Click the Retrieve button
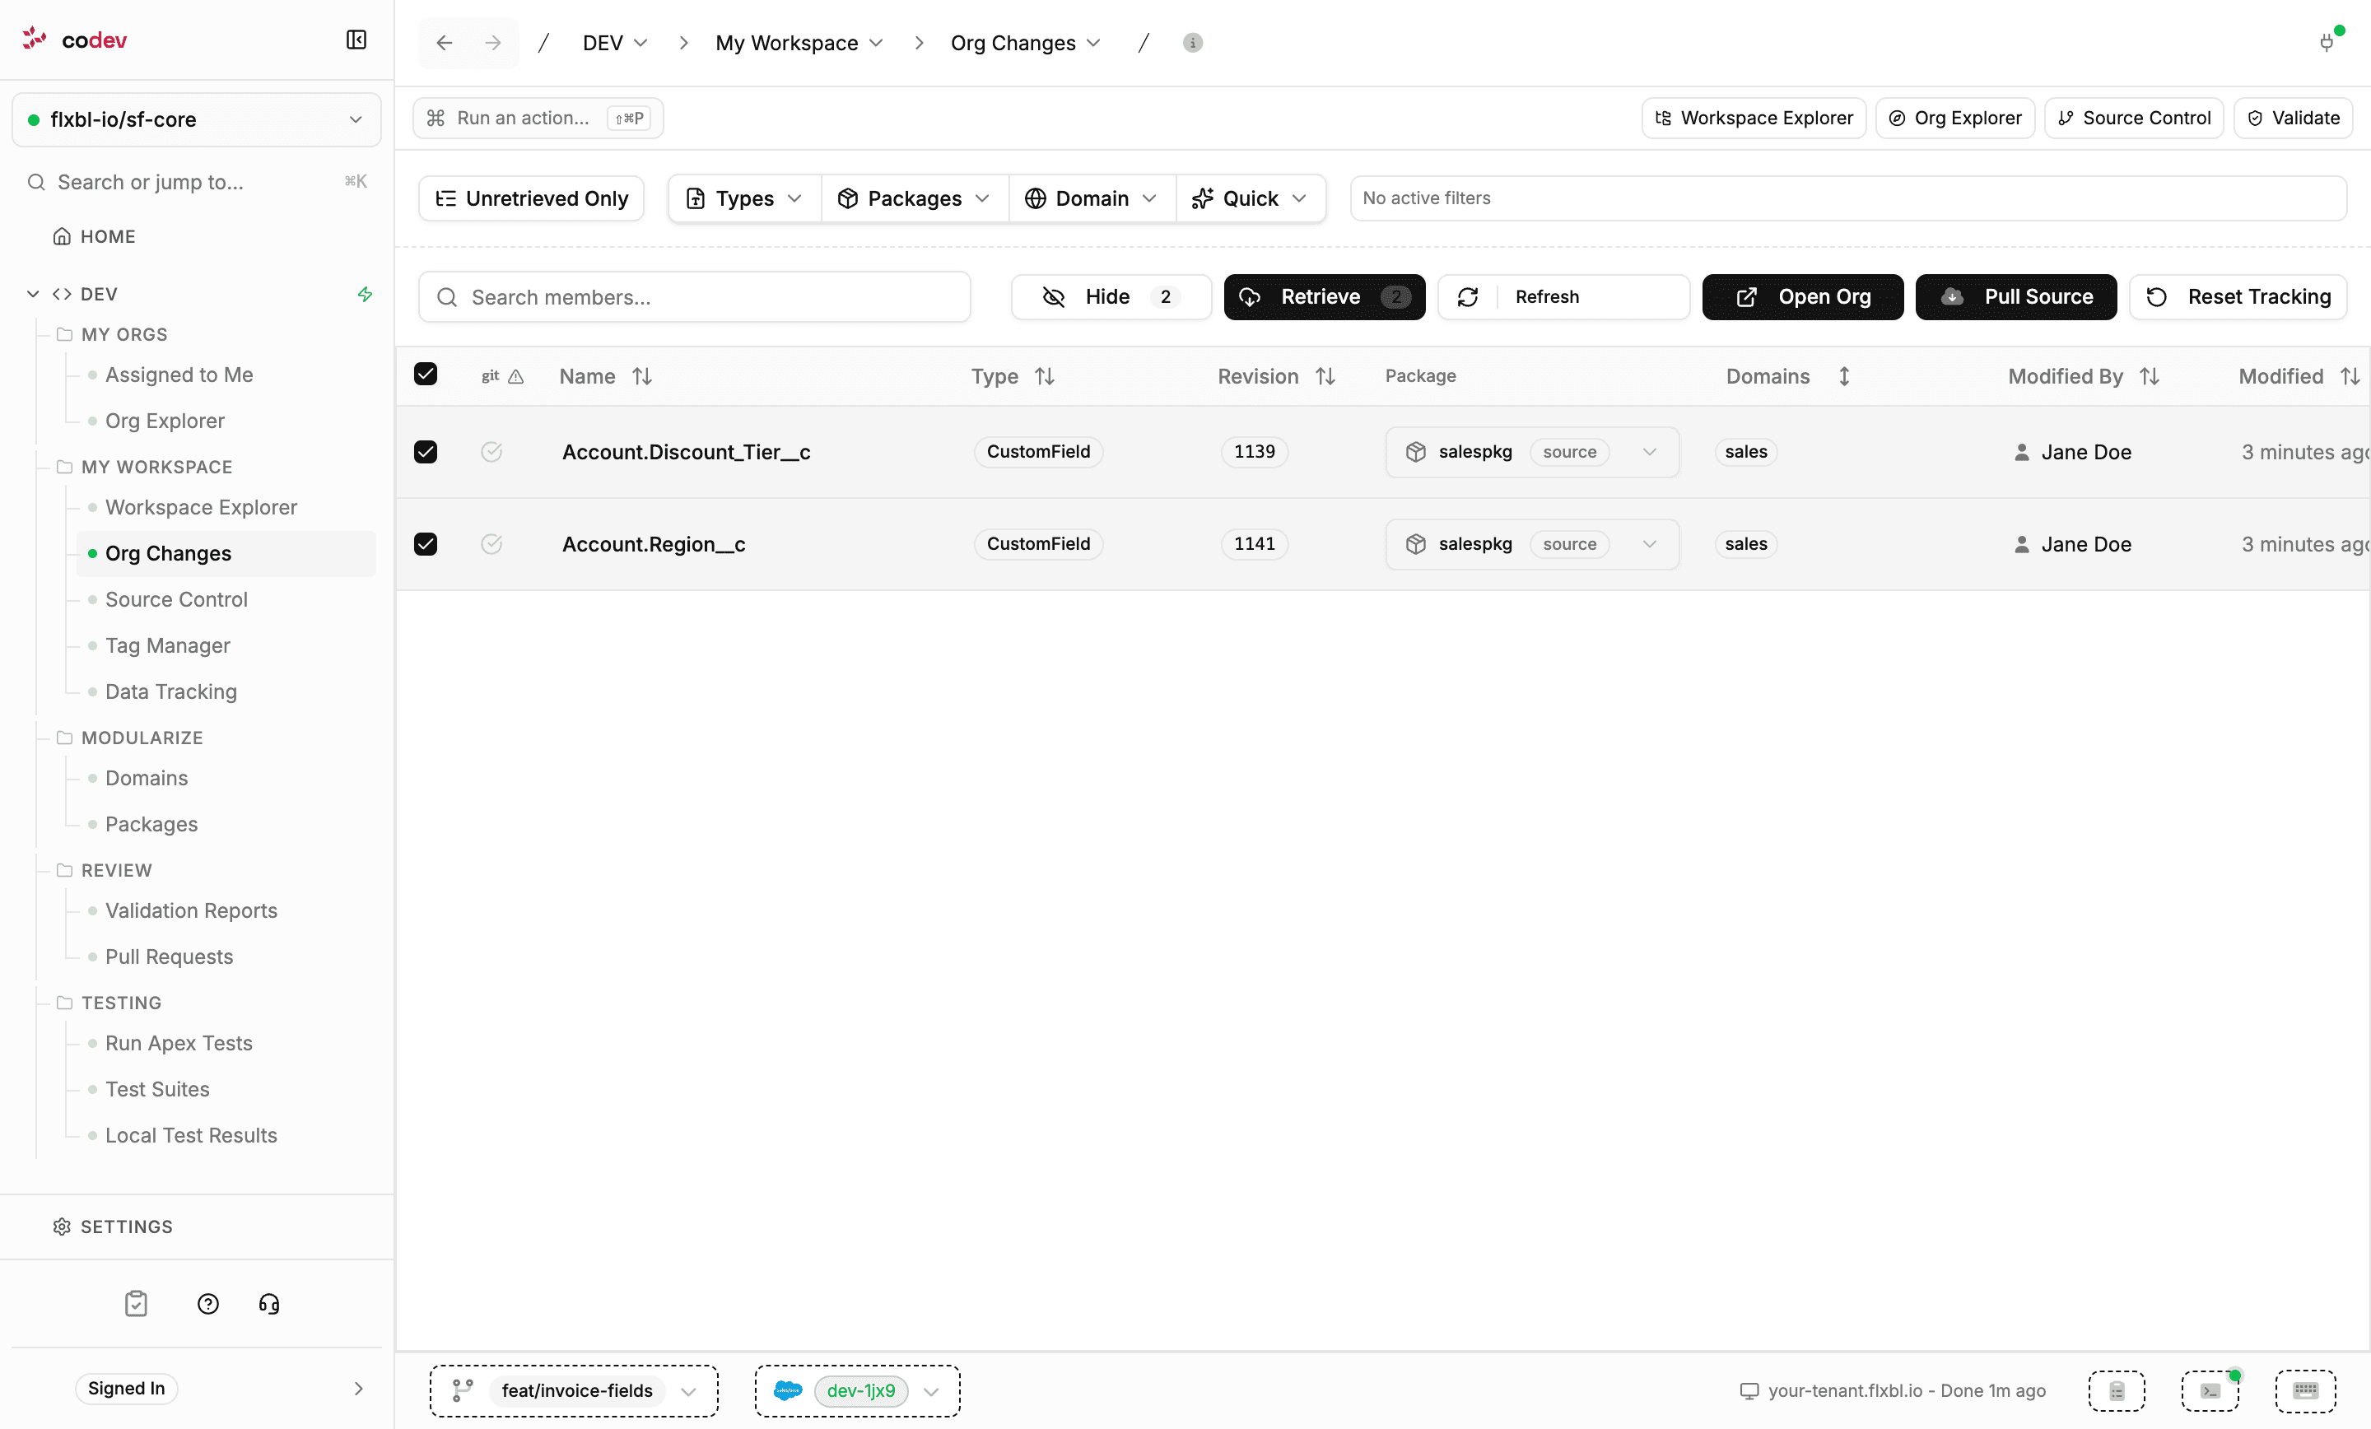Screen dimensions: 2371x1429 tap(1324, 296)
